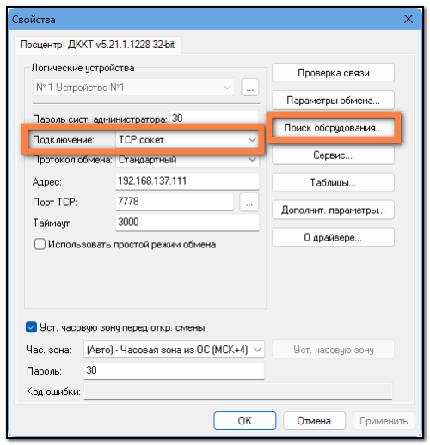Click the Код ошибки field
430x445 pixels.
(238, 392)
